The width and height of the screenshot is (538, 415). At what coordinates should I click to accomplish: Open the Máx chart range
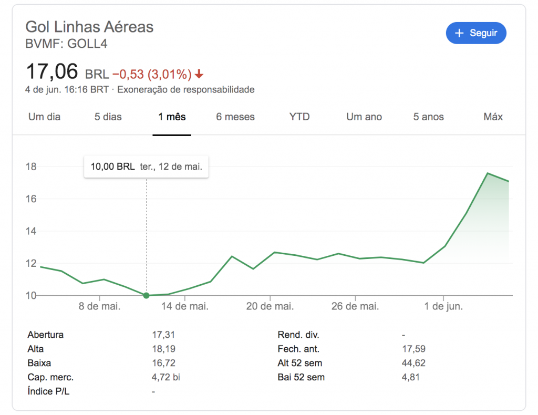pyautogui.click(x=493, y=117)
